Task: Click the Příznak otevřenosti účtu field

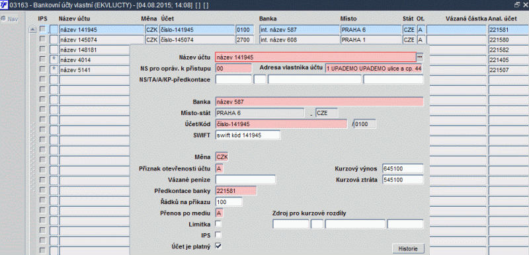Action: pos(220,168)
